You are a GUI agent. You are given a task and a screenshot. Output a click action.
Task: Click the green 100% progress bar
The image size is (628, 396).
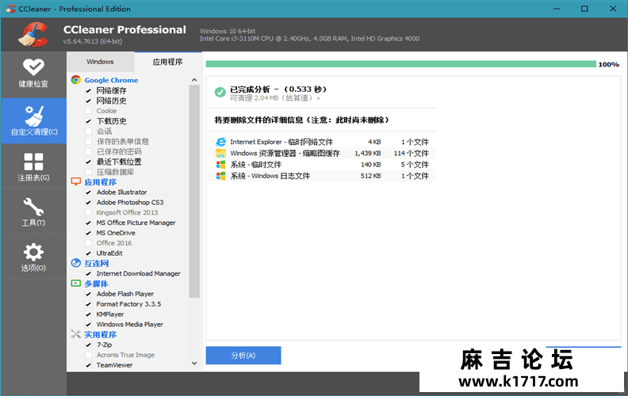pyautogui.click(x=401, y=64)
